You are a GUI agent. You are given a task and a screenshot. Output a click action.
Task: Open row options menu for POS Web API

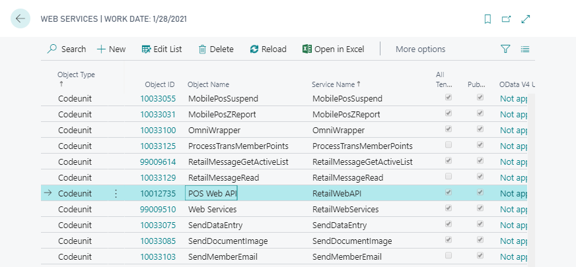point(116,193)
